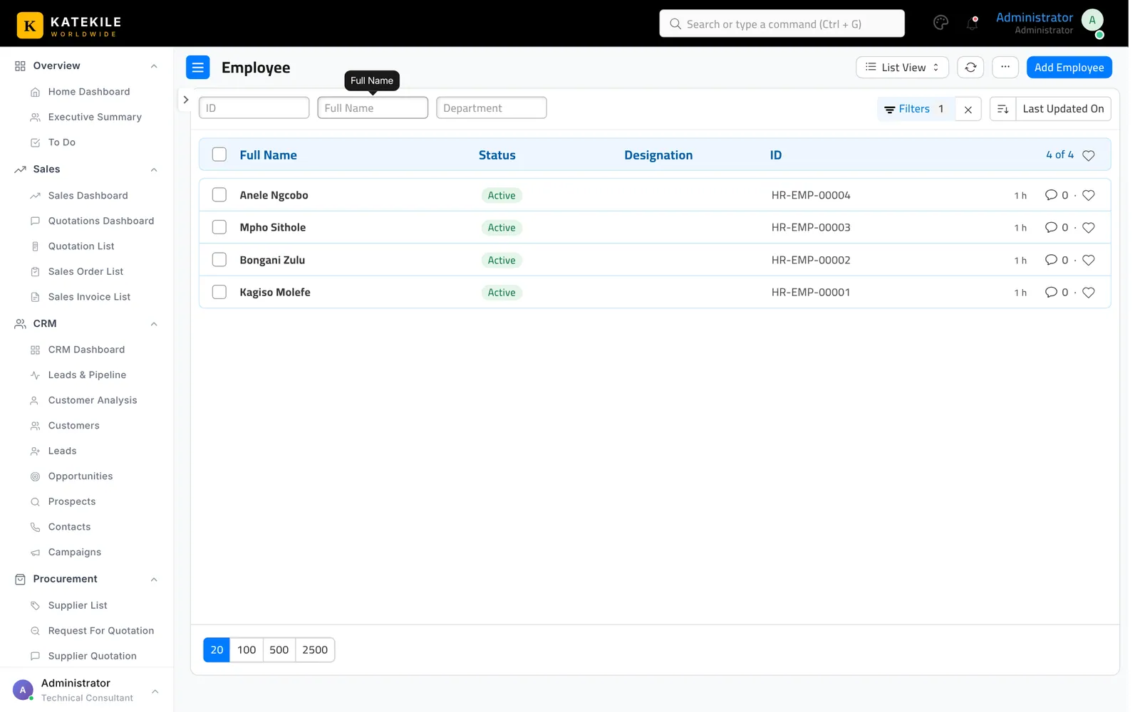Focus the ID filter field
The height and width of the screenshot is (712, 1140).
(254, 108)
